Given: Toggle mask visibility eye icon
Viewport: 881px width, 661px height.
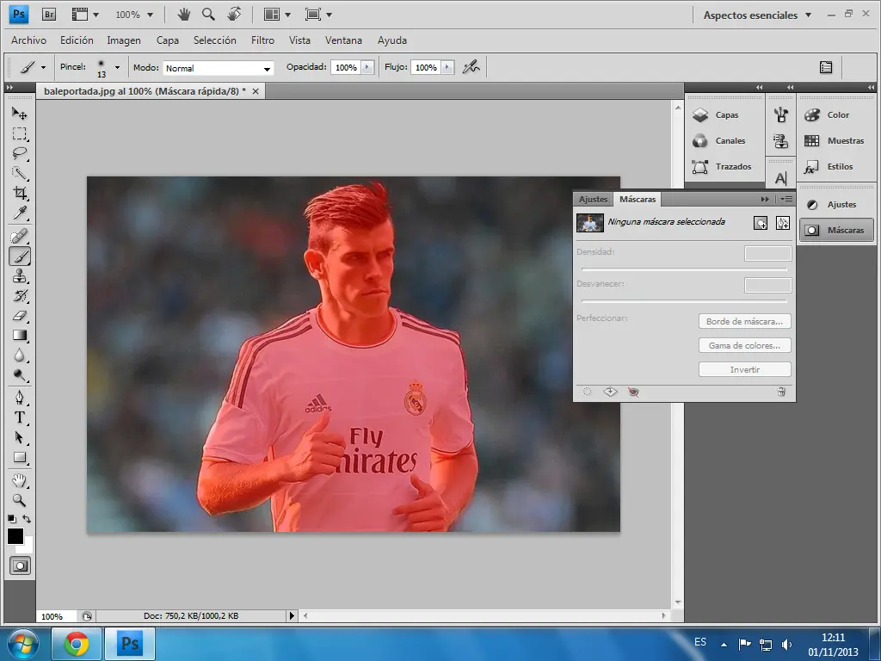Looking at the screenshot, I should [x=634, y=392].
